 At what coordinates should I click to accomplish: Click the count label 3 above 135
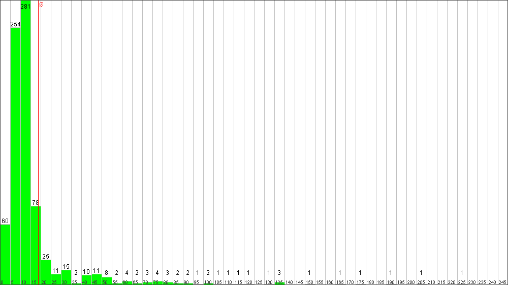pos(279,272)
